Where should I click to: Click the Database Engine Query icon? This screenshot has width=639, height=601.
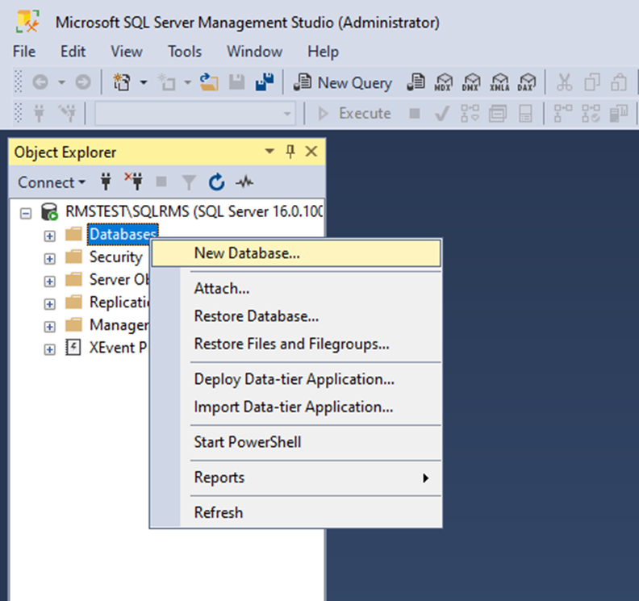pyautogui.click(x=416, y=82)
